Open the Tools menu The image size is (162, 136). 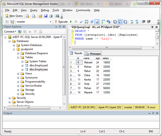click(x=56, y=10)
